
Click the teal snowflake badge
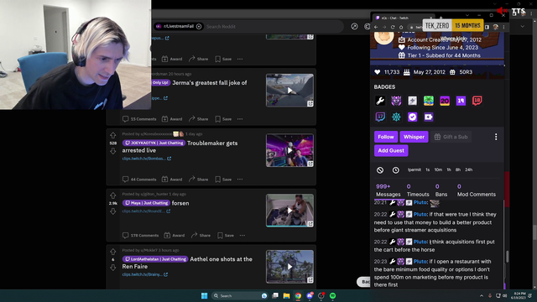[396, 117]
